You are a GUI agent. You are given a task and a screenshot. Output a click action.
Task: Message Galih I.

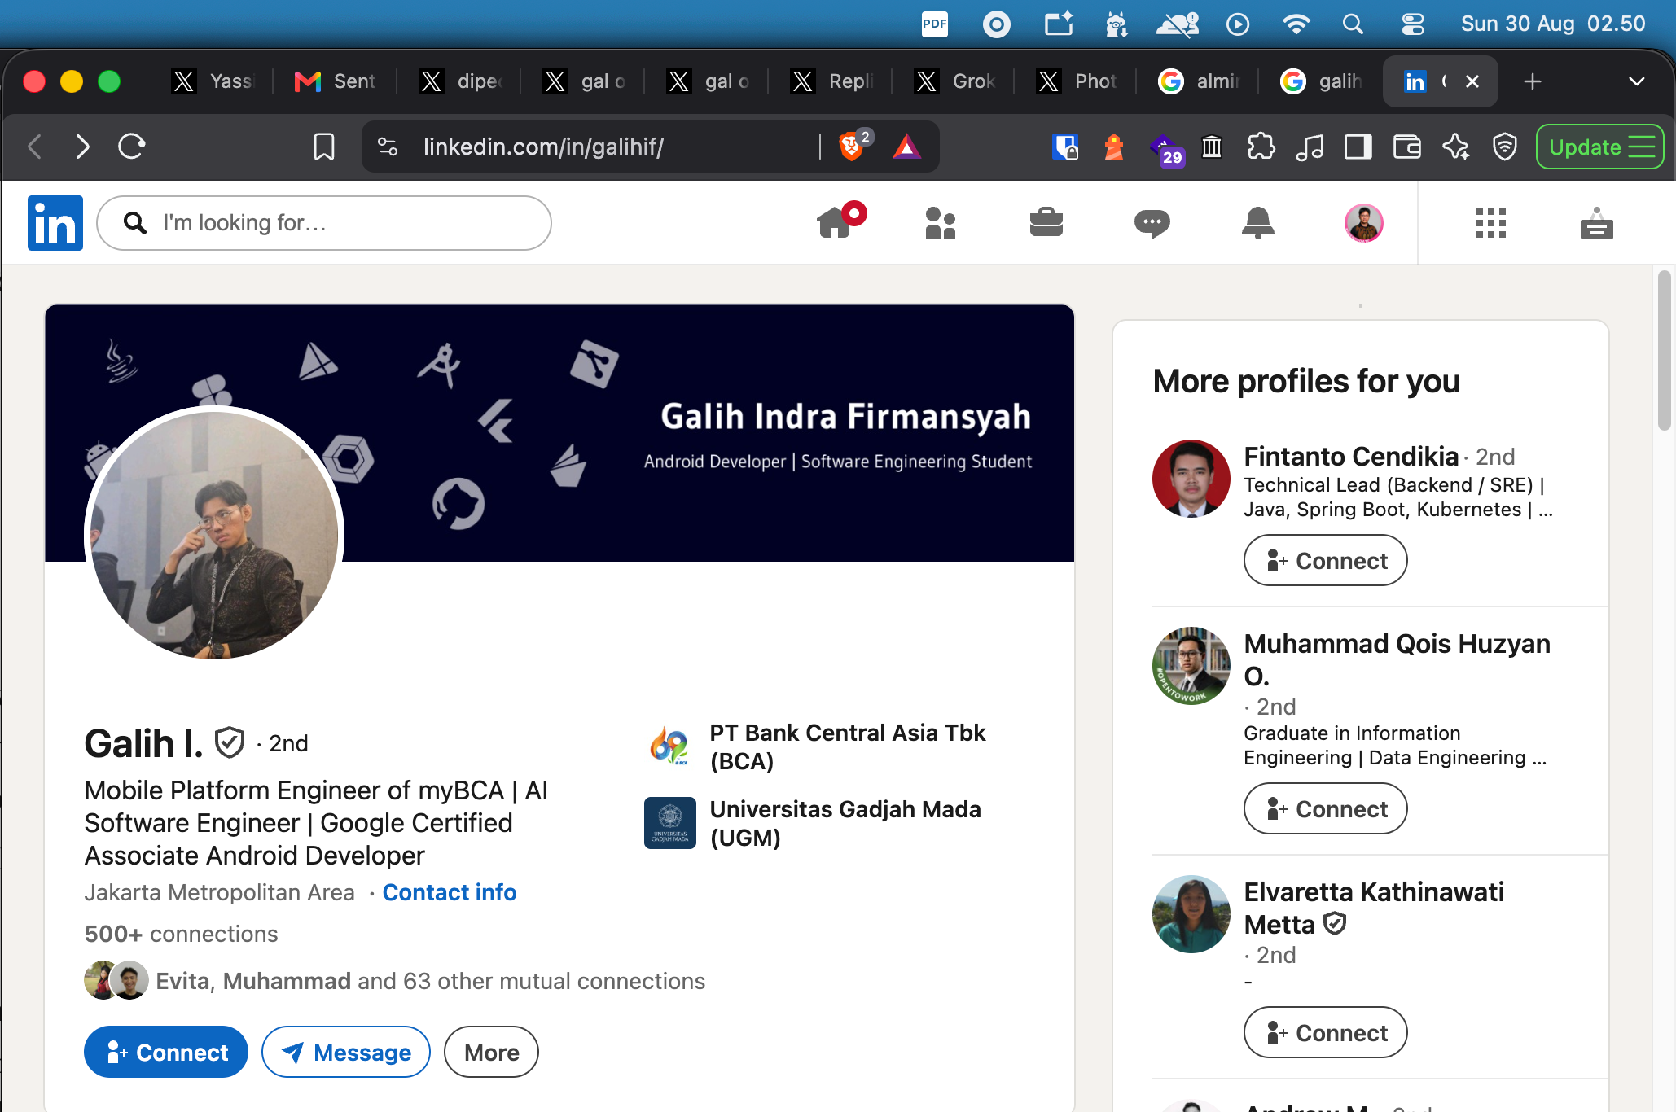pos(346,1052)
